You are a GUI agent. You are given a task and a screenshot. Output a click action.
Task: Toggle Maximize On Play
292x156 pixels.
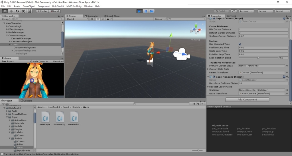[58, 61]
